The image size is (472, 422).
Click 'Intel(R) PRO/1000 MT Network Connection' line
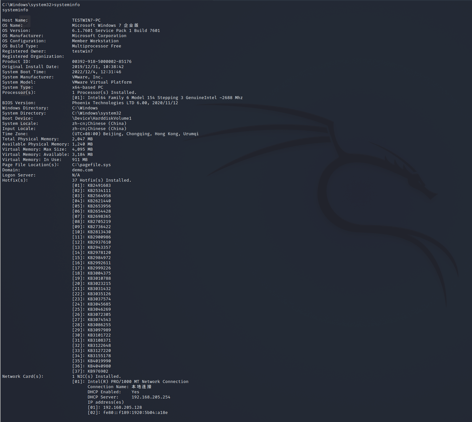[138, 382]
